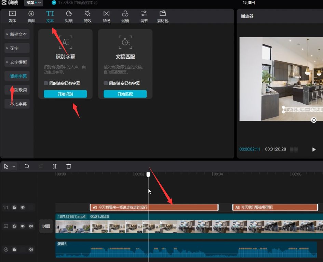
Task: Open the 贴纸 (Stickers) panel icon
Action: (69, 16)
